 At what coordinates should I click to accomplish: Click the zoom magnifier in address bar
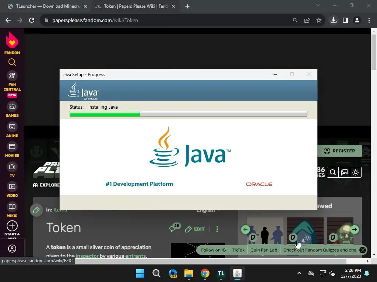(x=295, y=21)
